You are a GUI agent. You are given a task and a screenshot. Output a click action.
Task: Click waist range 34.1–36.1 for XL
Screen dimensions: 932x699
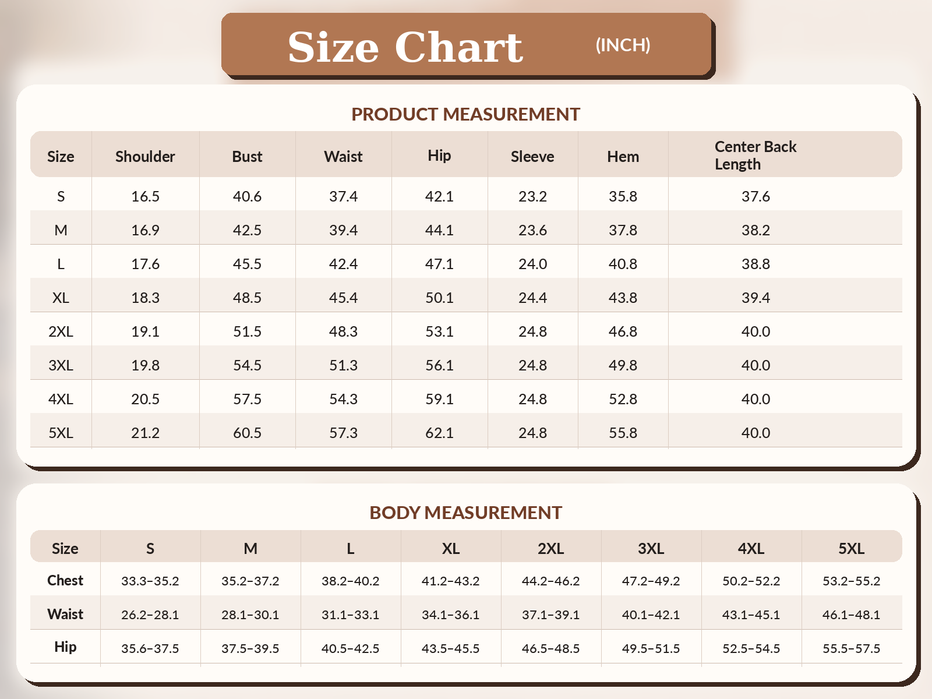[x=450, y=615]
